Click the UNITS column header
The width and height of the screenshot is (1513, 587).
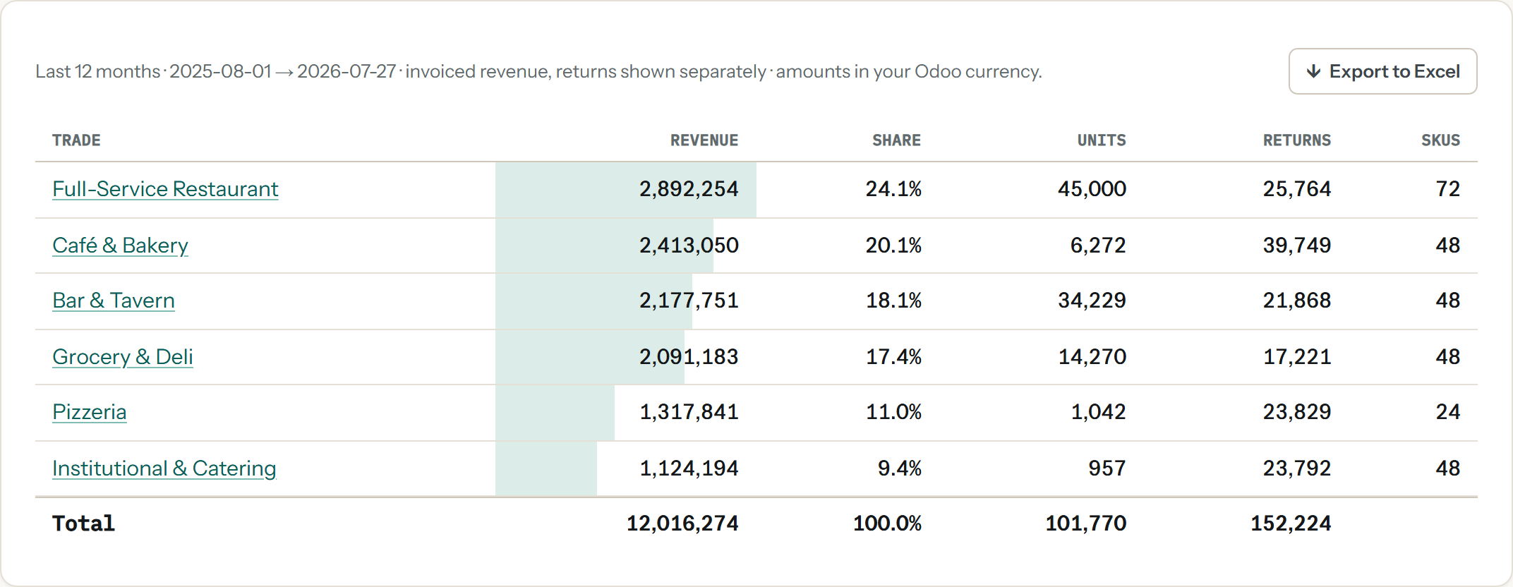tap(1102, 140)
